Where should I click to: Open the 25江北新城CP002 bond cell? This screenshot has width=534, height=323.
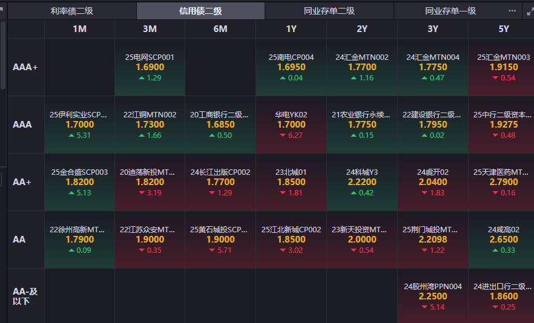tap(291, 240)
